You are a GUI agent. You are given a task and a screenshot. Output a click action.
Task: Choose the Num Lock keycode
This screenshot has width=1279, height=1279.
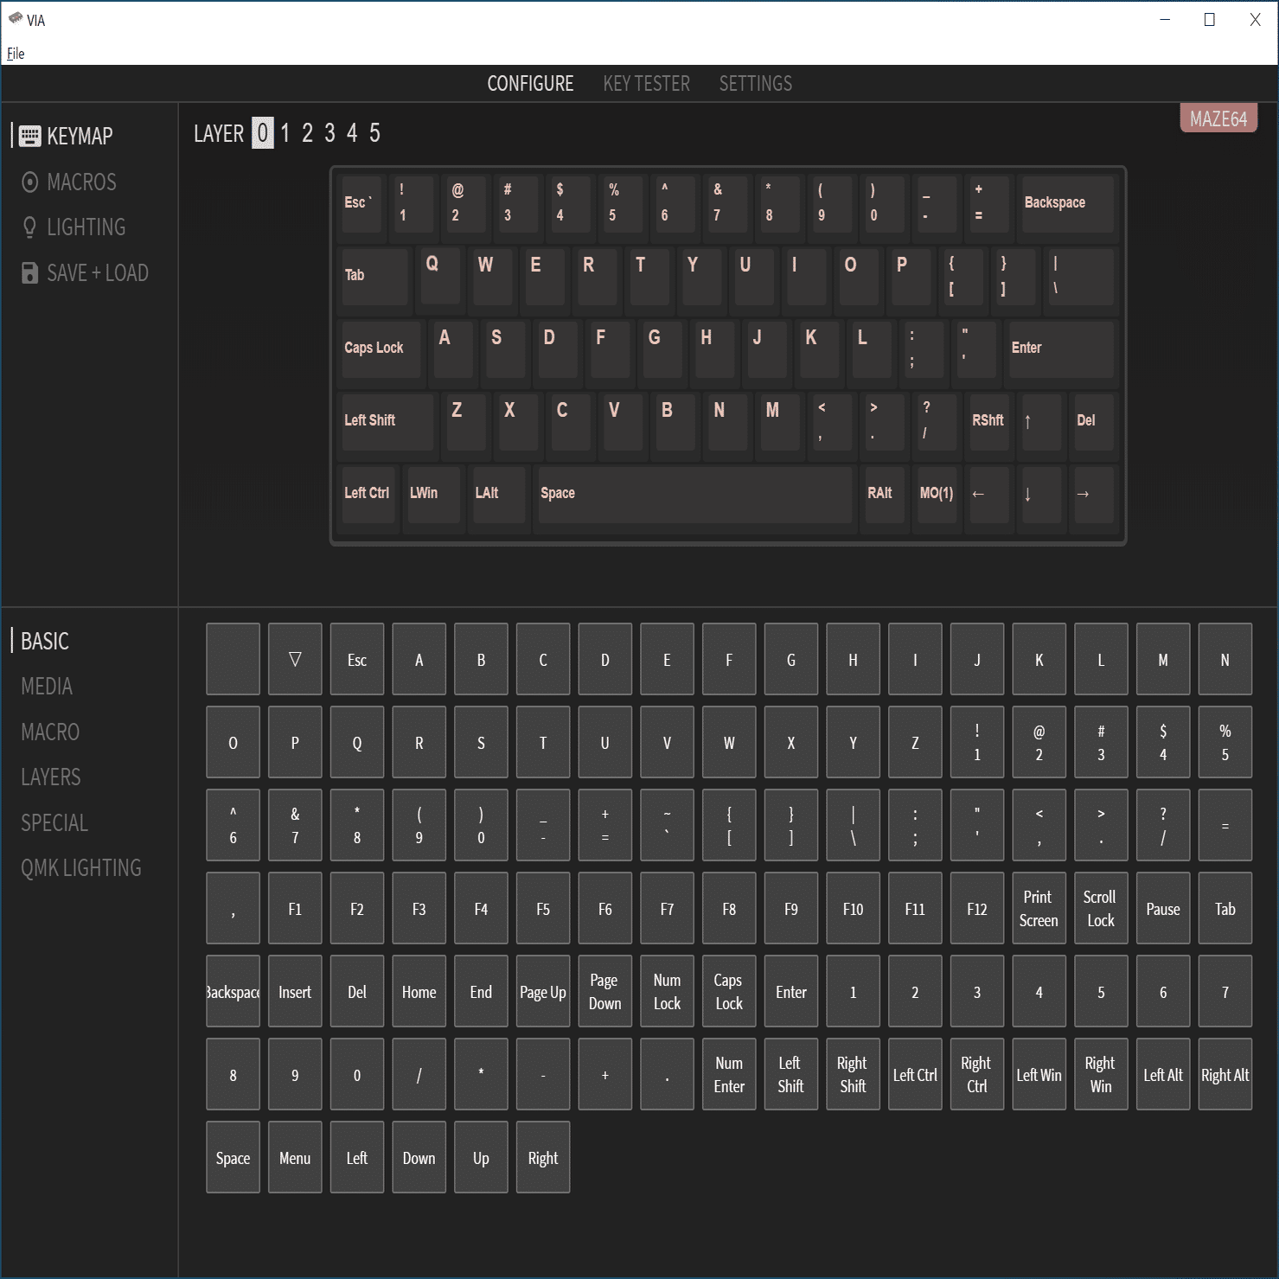[667, 991]
